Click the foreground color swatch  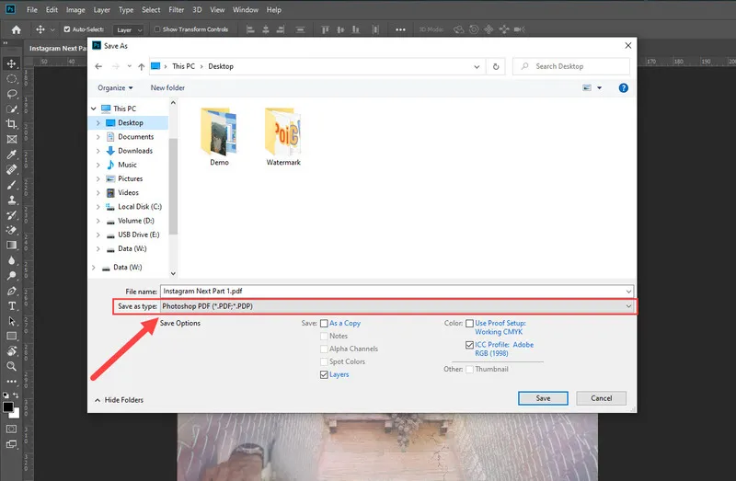pyautogui.click(x=8, y=406)
